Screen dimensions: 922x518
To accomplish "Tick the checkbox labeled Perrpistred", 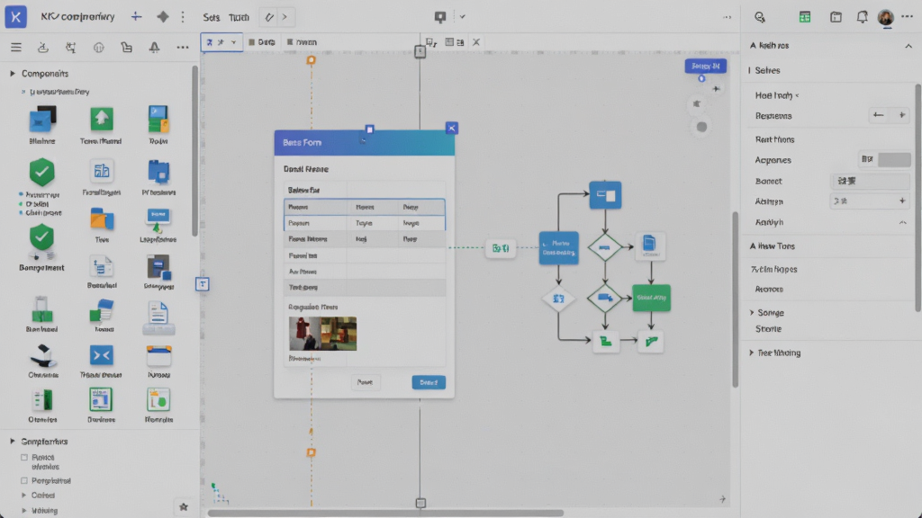I will click(x=24, y=480).
